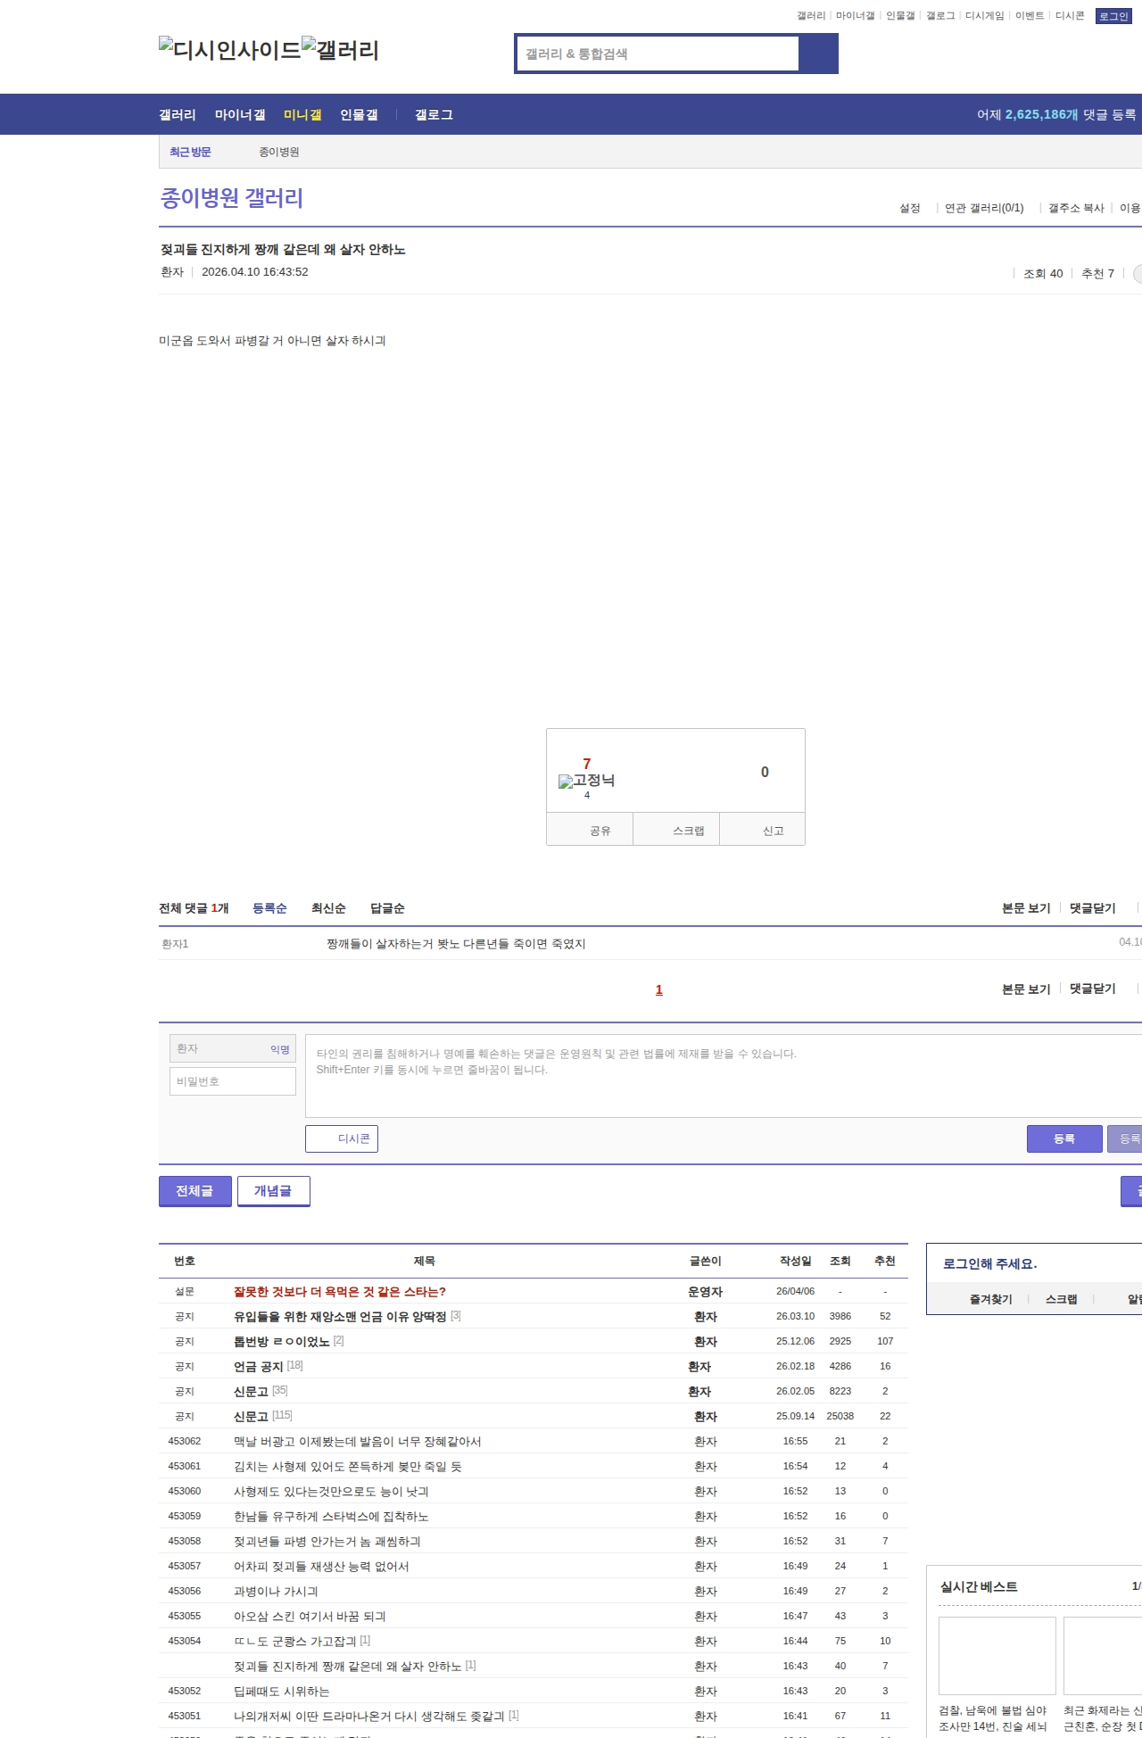Select 미니갤 in the navigation bar
Viewport: 1142px width, 1738px height.
[x=302, y=115]
